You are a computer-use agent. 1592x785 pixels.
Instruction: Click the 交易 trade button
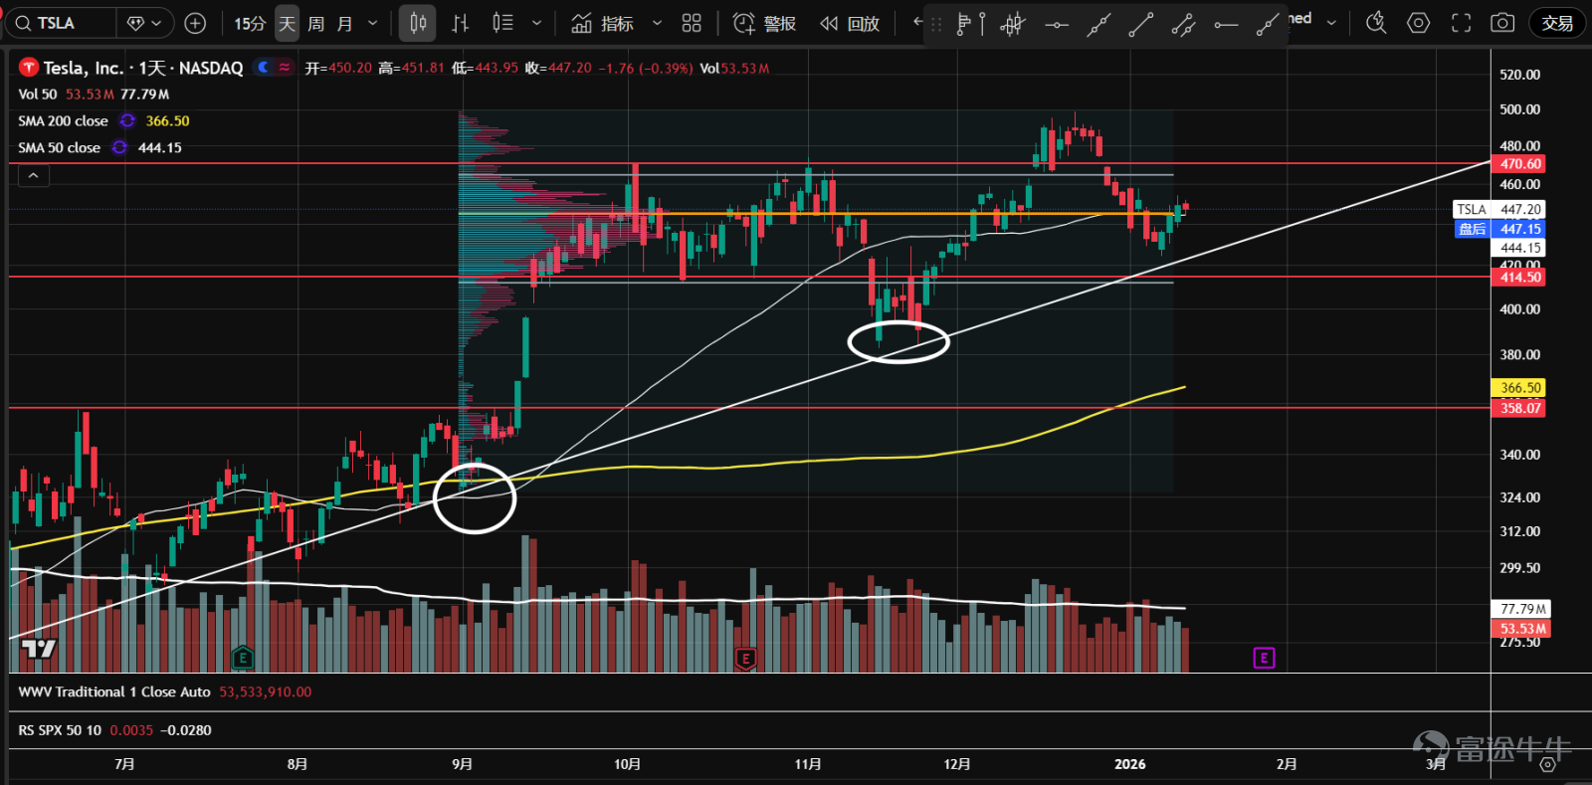tap(1557, 23)
